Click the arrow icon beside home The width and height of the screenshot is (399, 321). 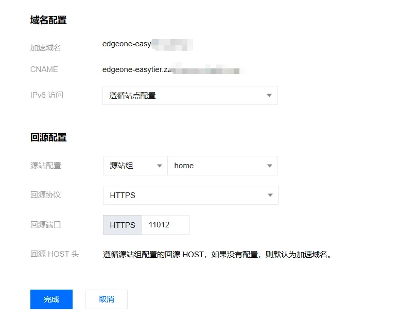tap(269, 166)
